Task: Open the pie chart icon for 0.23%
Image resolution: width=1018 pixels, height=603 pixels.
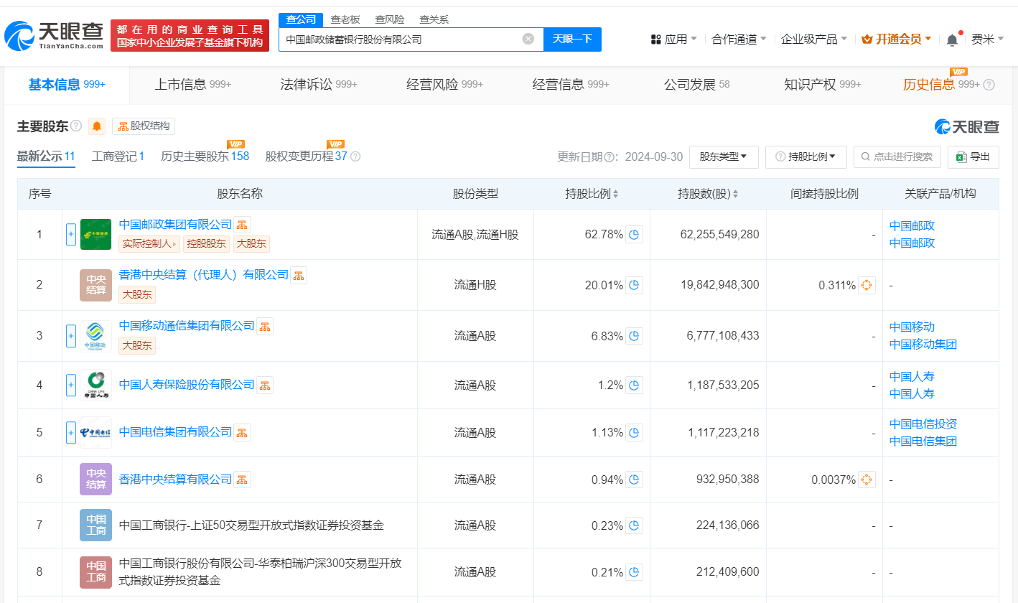Action: pyautogui.click(x=634, y=525)
